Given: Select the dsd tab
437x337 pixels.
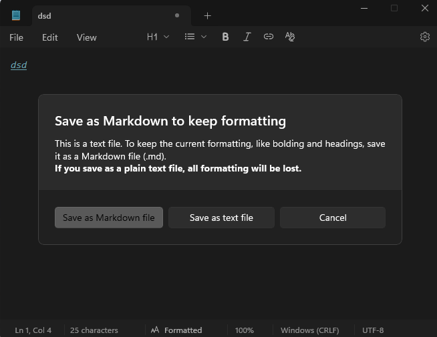Looking at the screenshot, I should coord(112,16).
